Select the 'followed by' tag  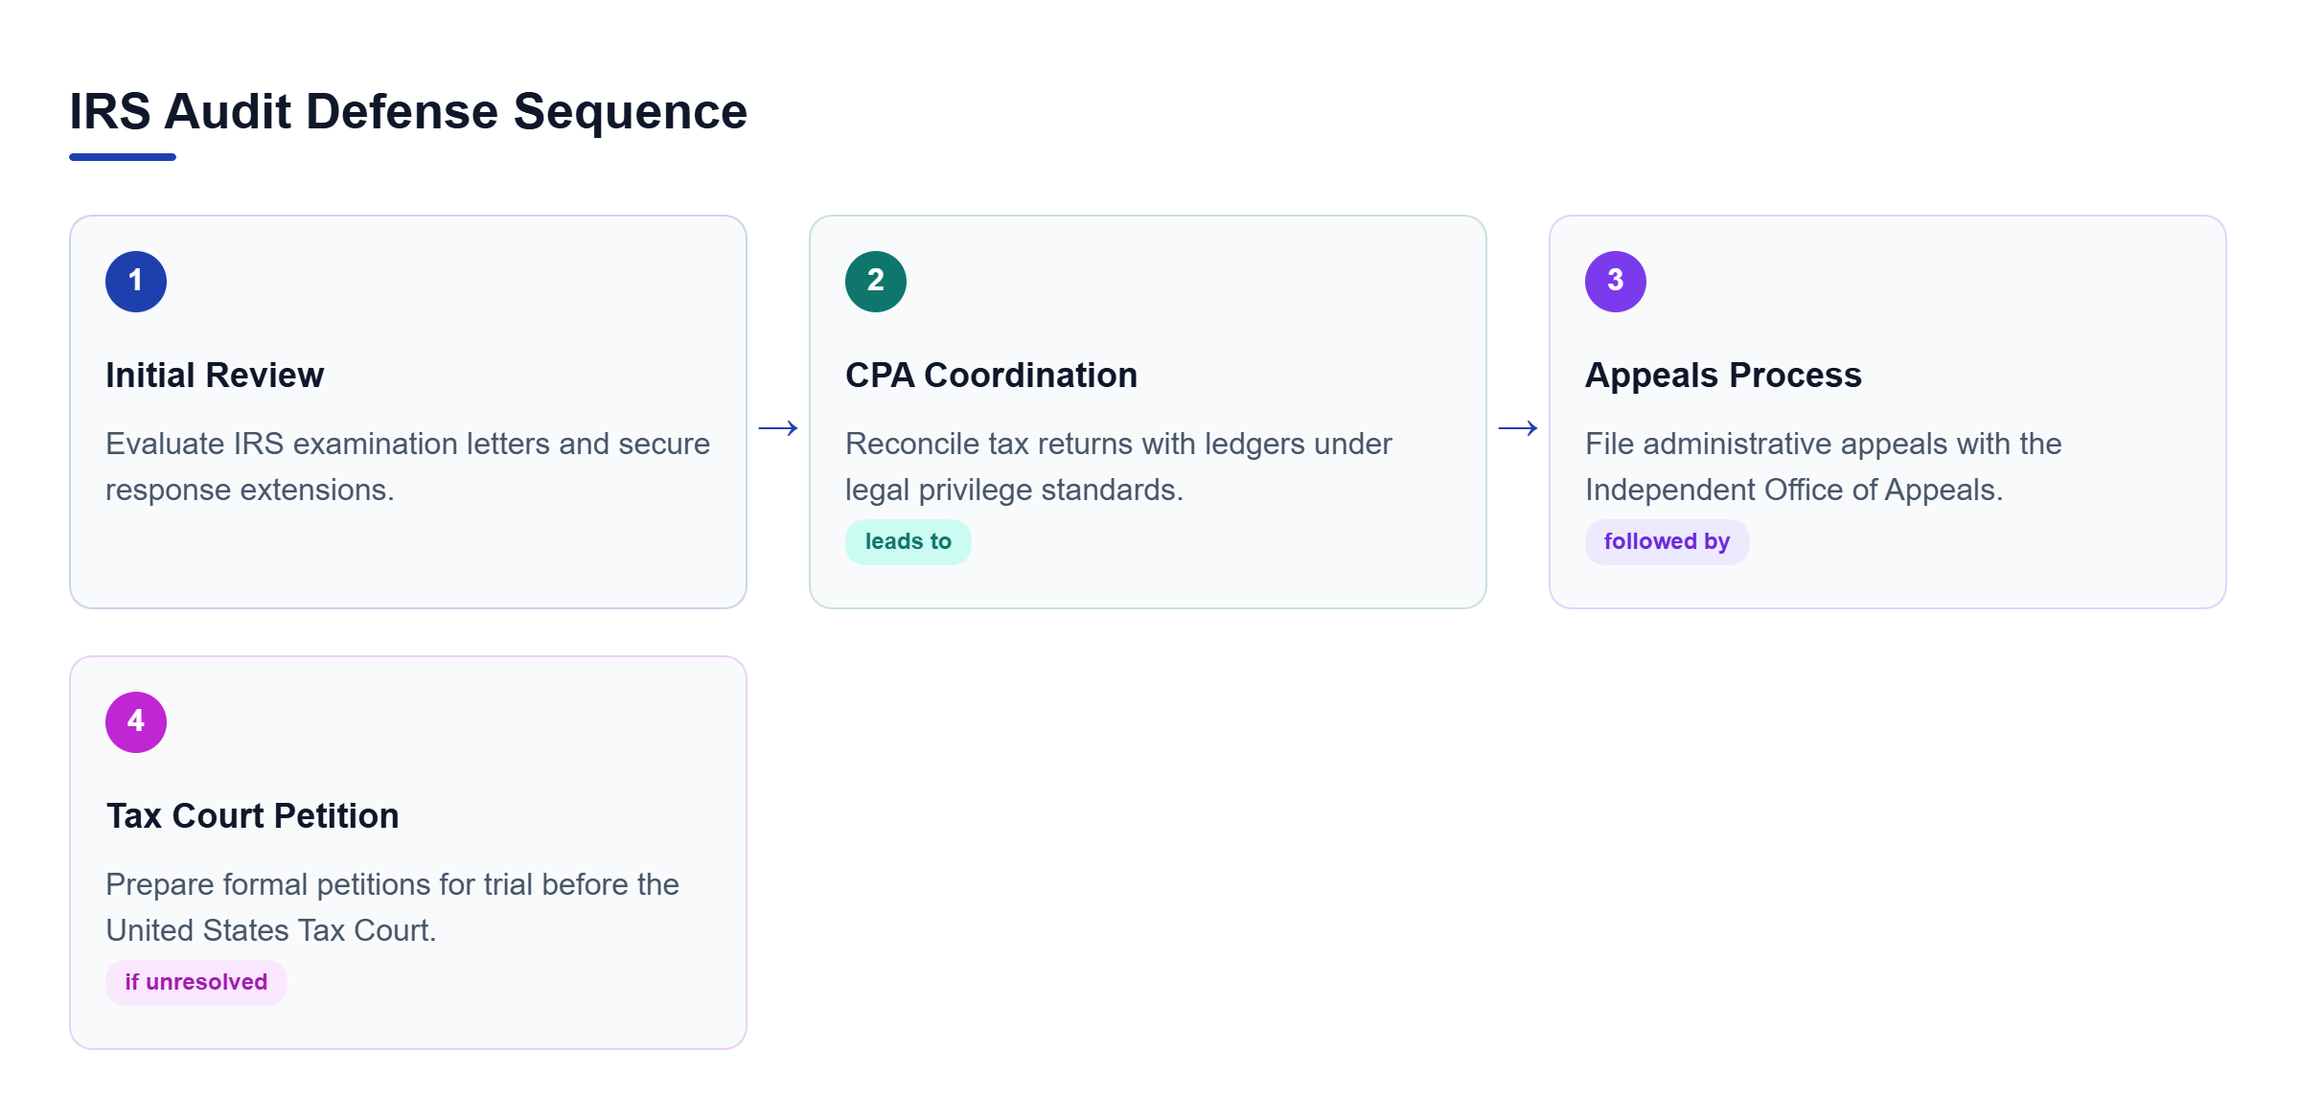[1667, 542]
